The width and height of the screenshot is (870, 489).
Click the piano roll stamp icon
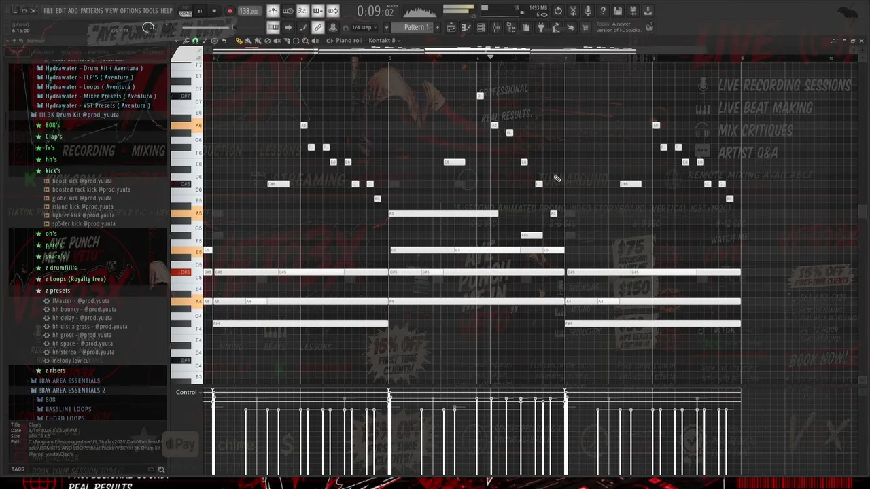tap(214, 41)
